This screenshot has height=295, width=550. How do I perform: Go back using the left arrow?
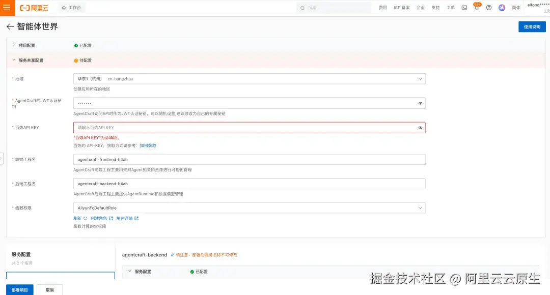10,26
